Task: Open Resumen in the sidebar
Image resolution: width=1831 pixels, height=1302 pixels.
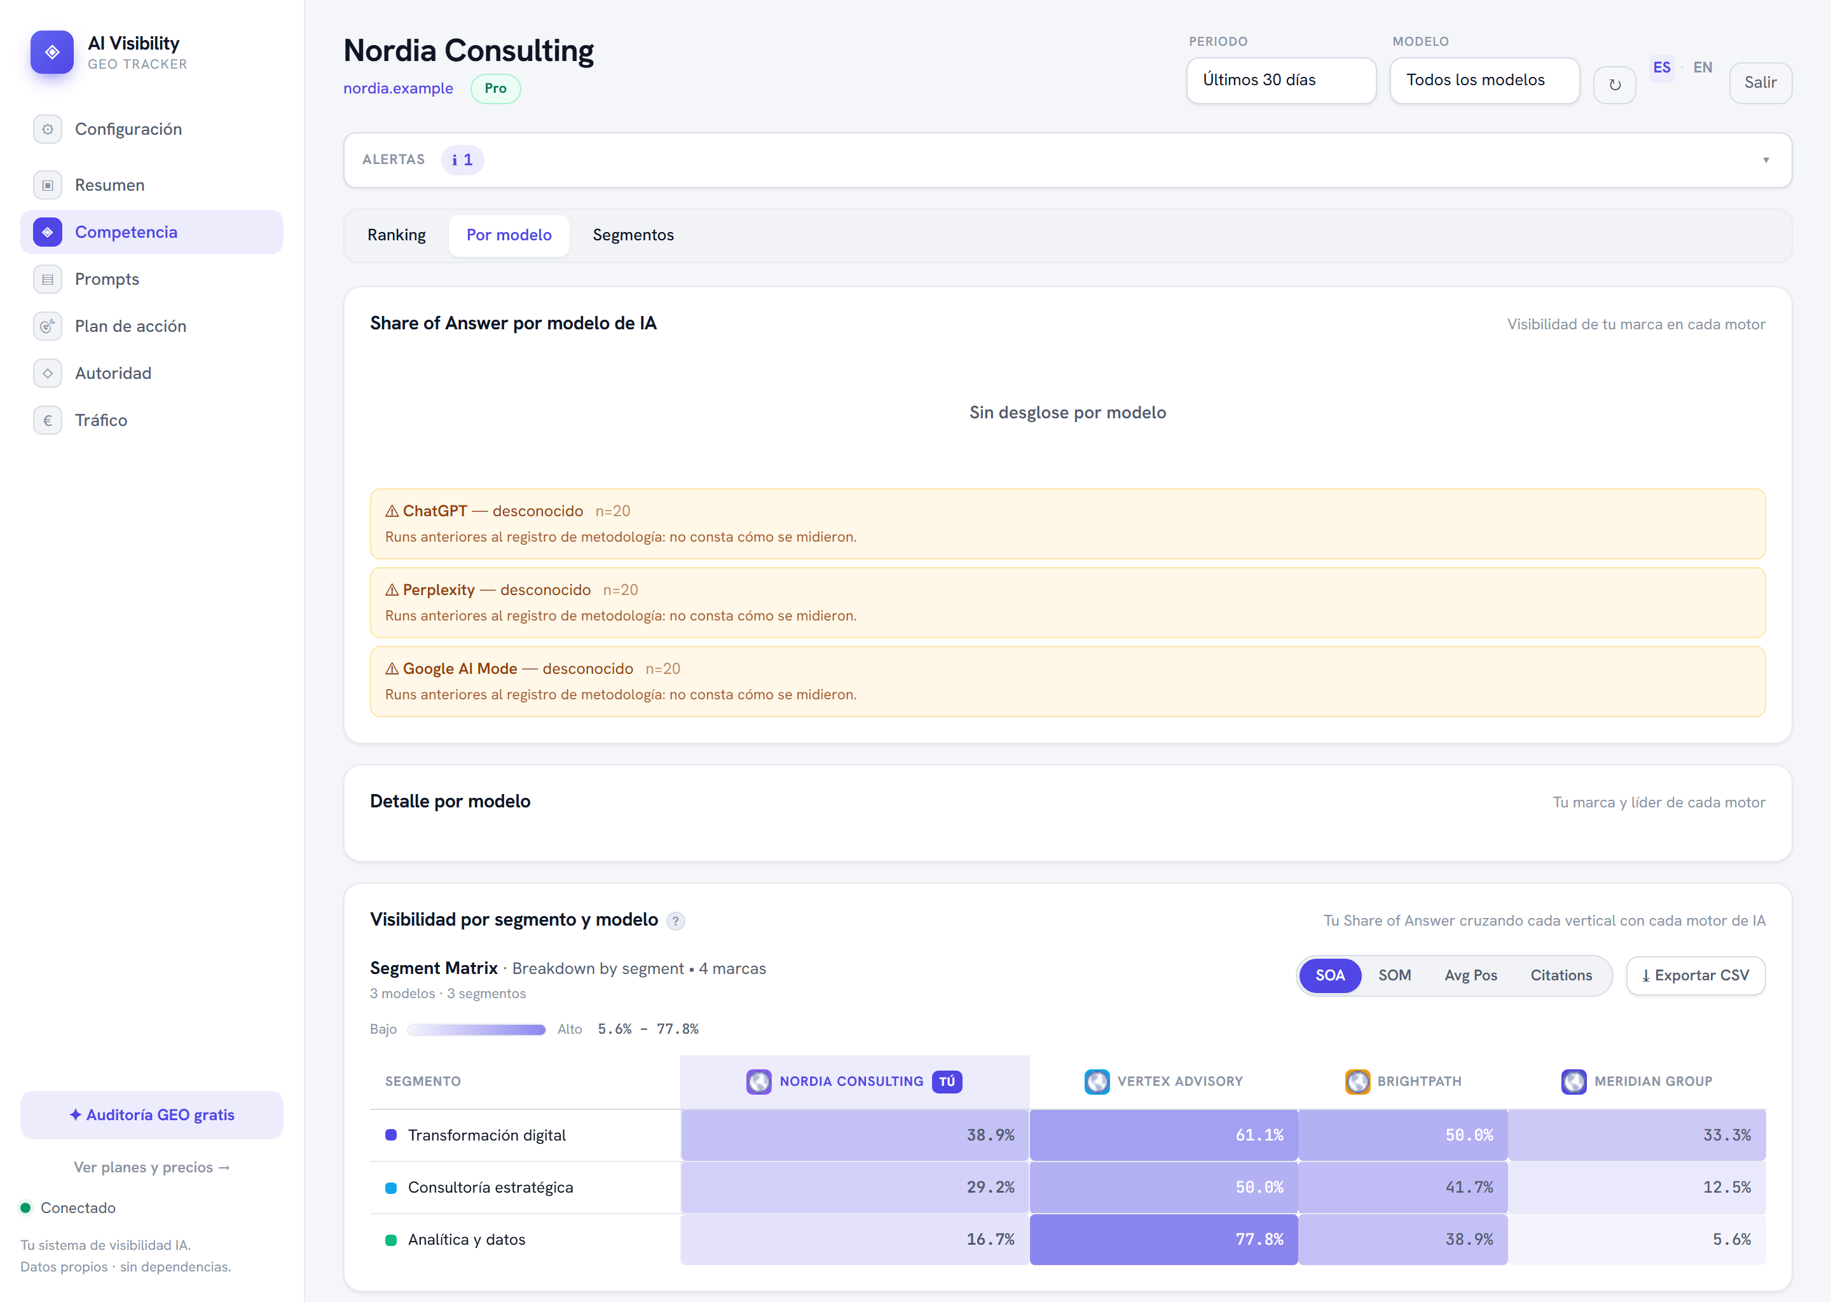Action: point(151,185)
